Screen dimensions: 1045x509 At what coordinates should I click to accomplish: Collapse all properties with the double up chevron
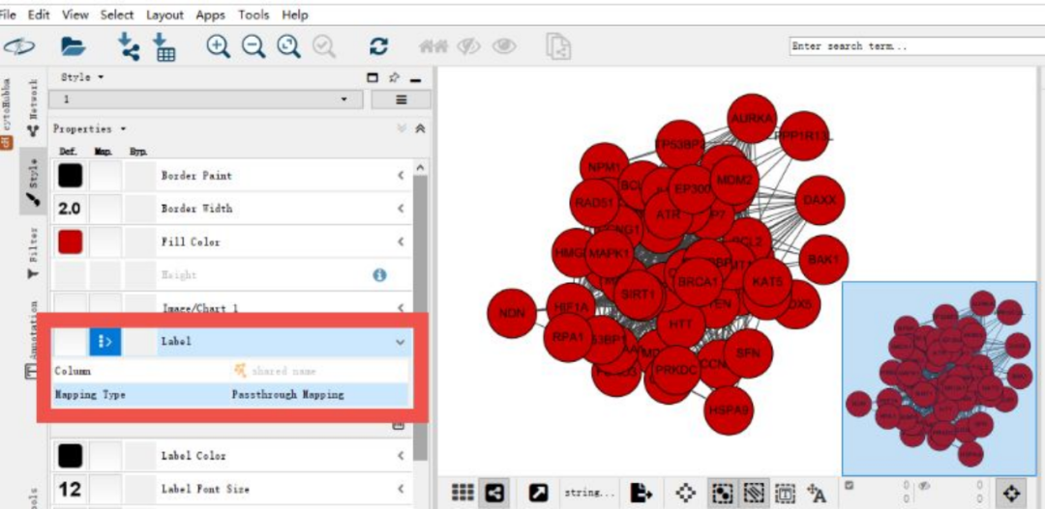(420, 128)
